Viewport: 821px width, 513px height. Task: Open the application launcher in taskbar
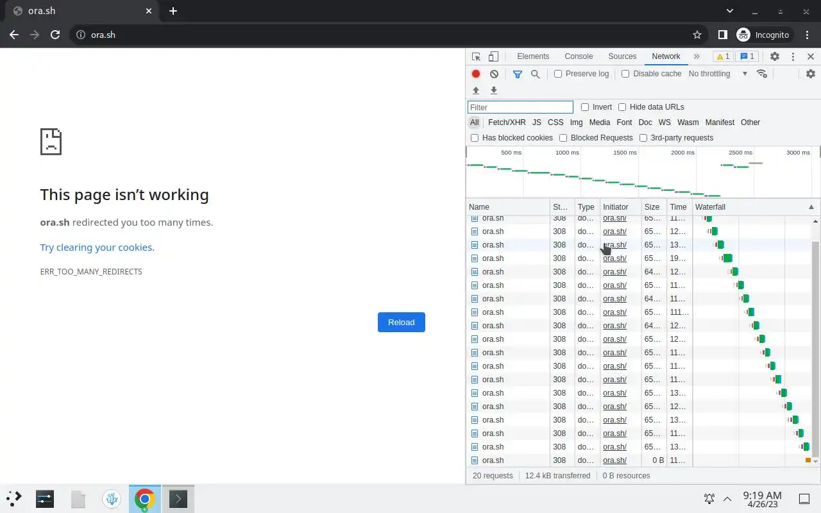tap(14, 498)
